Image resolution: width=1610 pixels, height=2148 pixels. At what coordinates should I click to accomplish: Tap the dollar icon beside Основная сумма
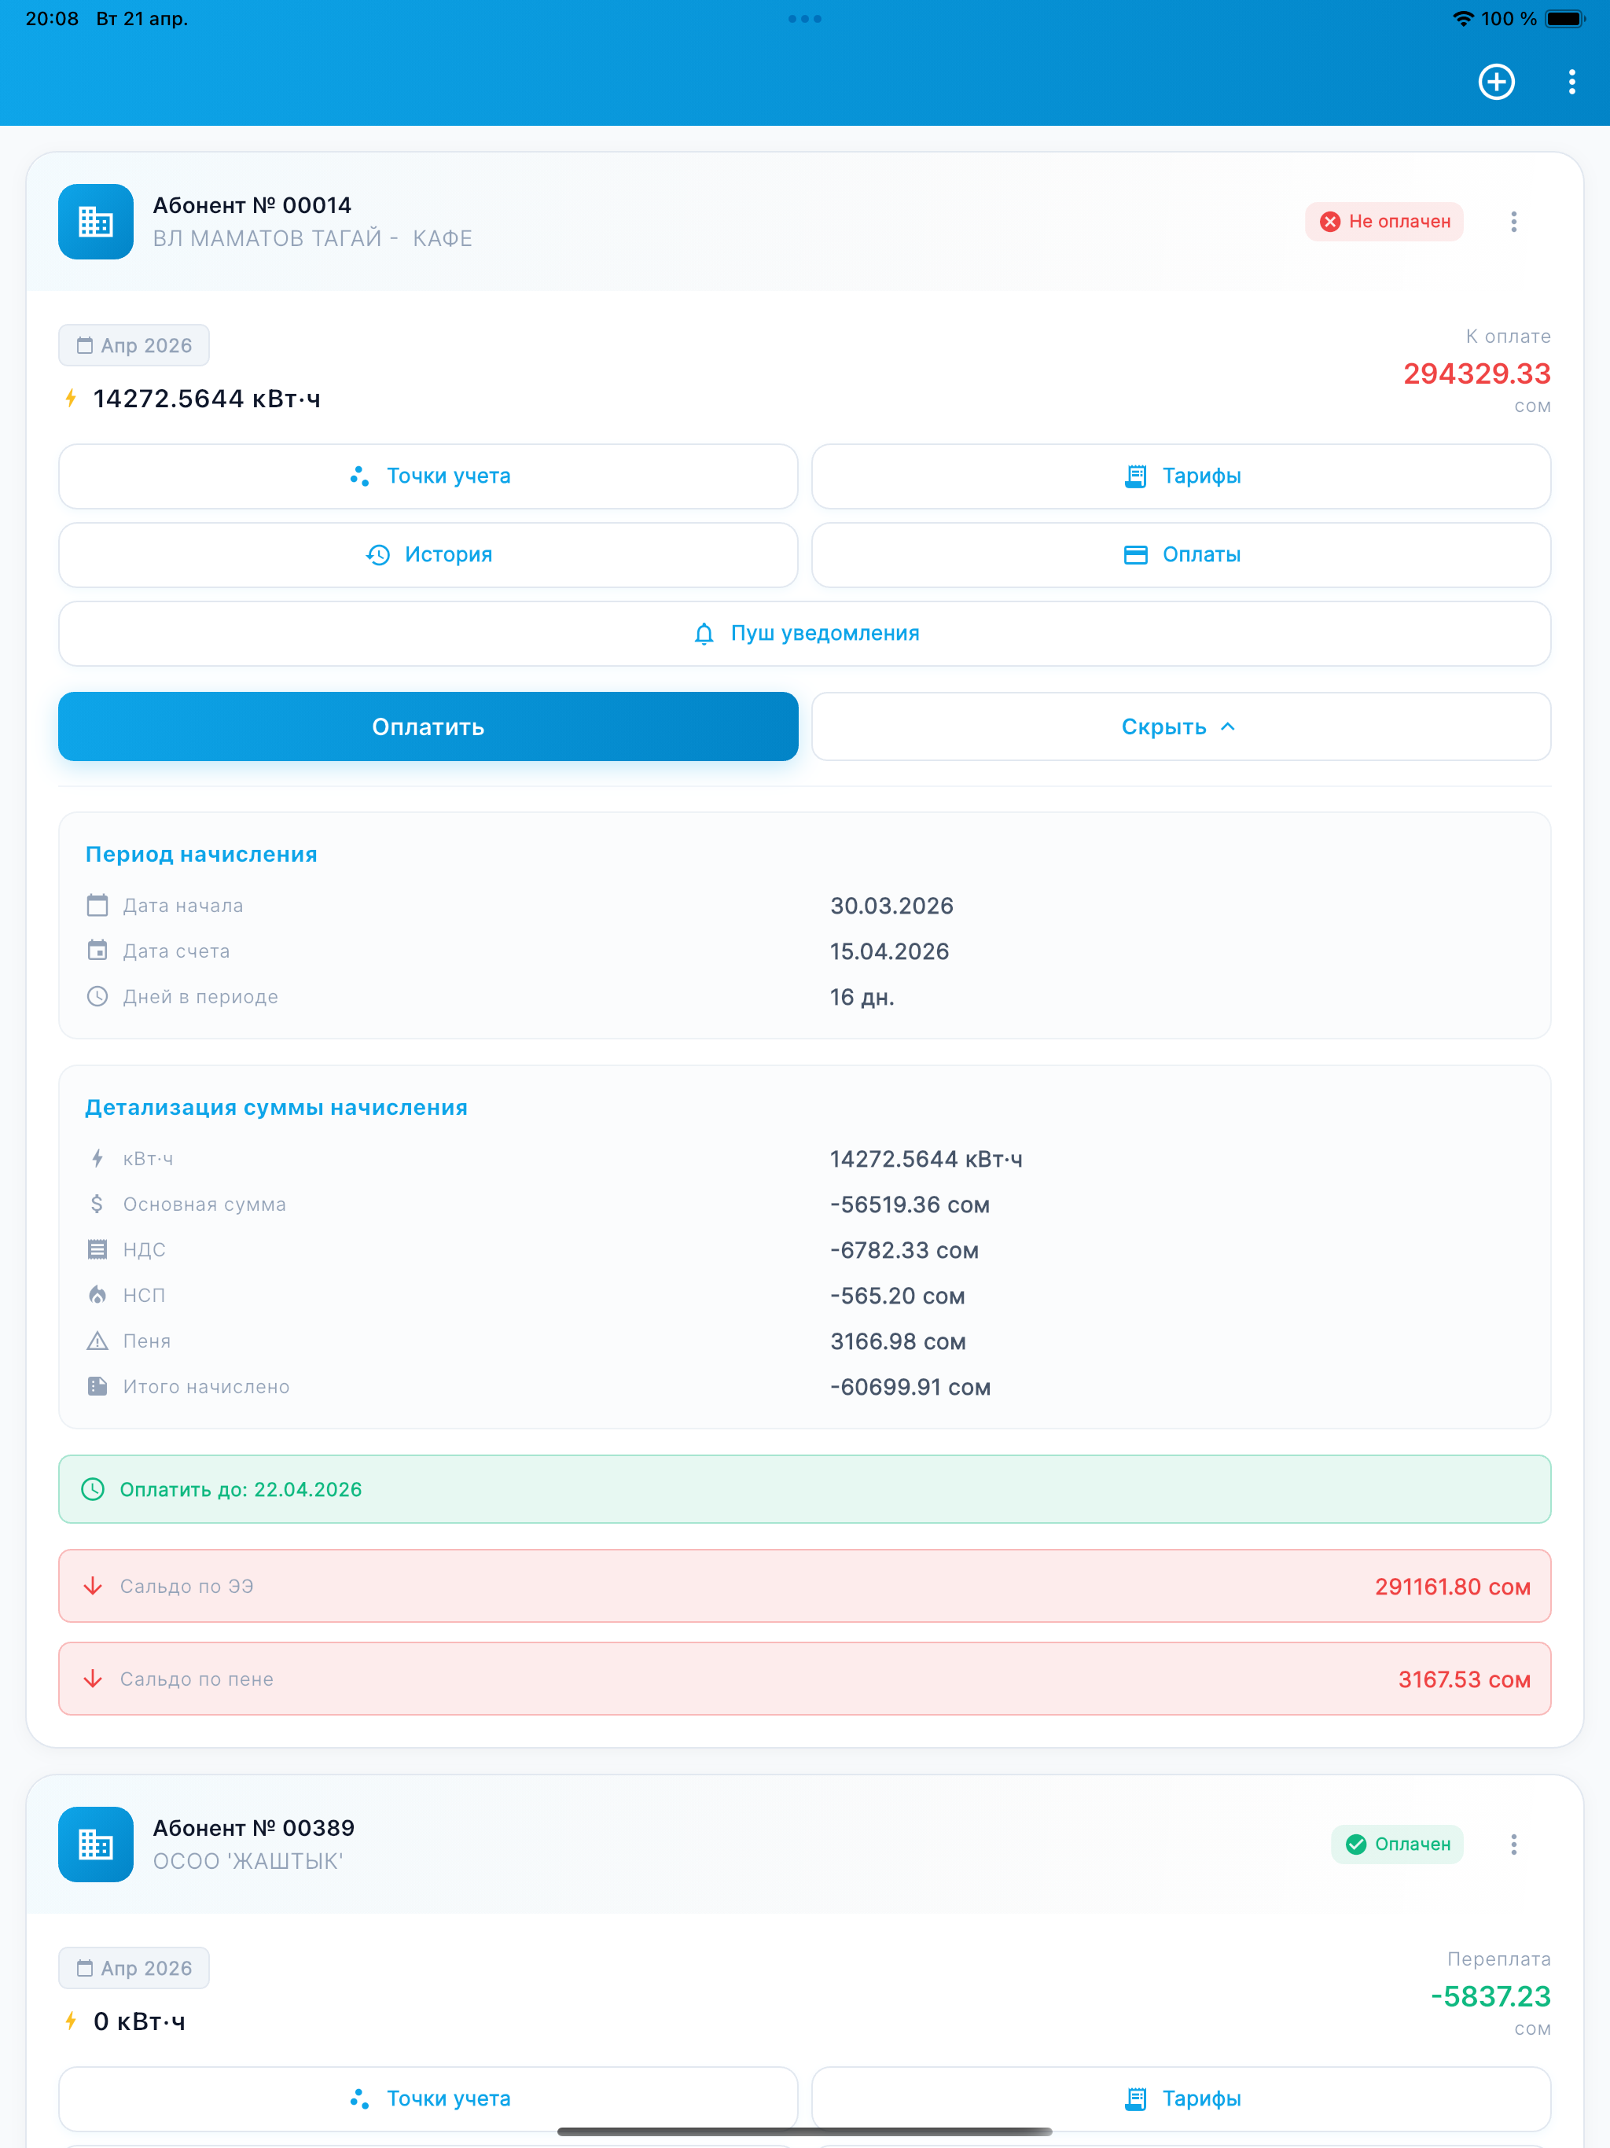(x=97, y=1205)
